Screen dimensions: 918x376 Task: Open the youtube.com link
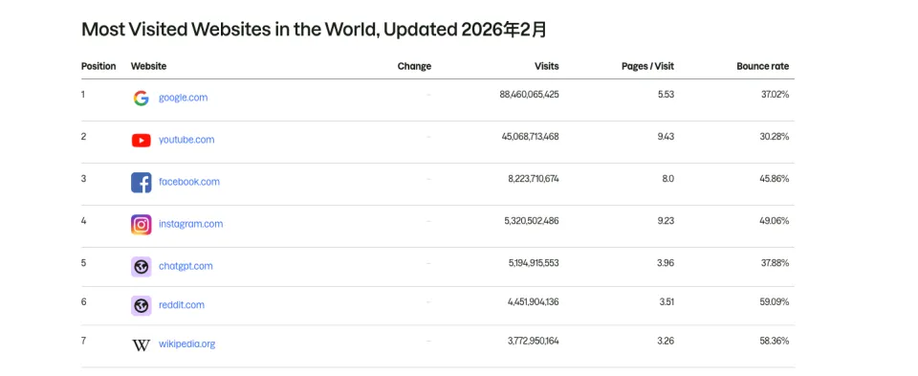(186, 140)
